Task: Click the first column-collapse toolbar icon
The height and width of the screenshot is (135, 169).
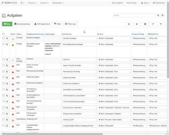Action: (129, 24)
